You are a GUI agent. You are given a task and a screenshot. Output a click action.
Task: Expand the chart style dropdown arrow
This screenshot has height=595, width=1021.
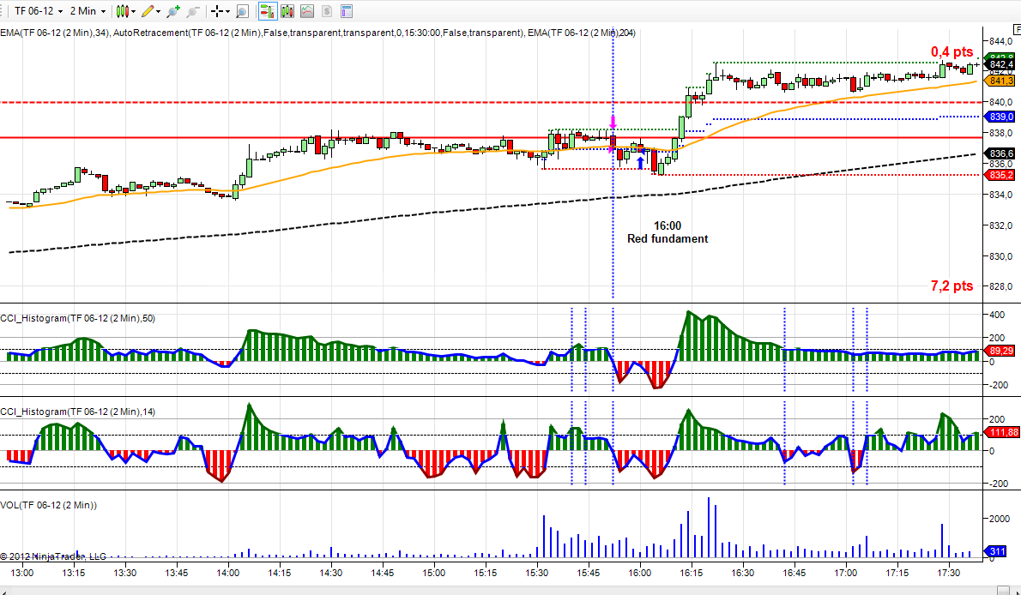[x=134, y=11]
